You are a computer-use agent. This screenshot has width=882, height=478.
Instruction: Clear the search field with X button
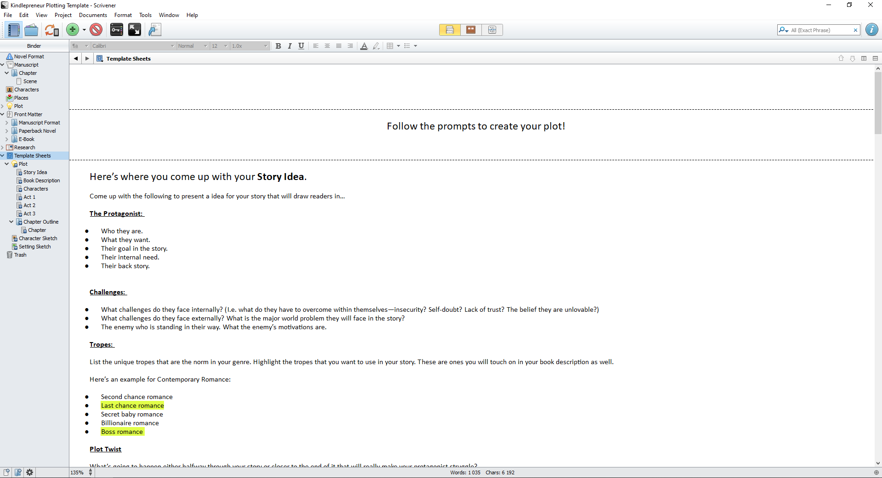856,29
